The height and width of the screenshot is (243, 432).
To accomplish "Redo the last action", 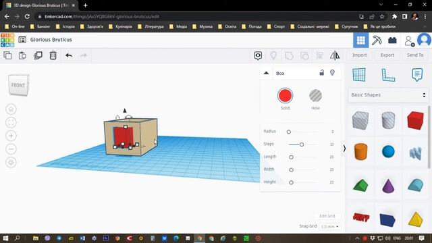I will [x=84, y=55].
